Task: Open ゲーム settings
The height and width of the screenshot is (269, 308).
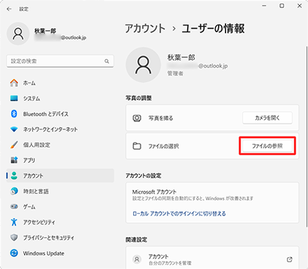Action: (60, 207)
